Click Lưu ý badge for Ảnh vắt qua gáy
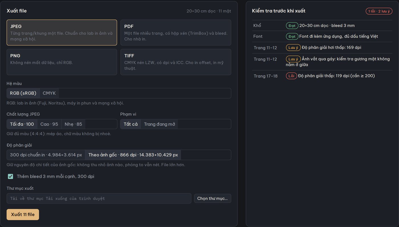This screenshot has height=227, width=399. (x=293, y=59)
